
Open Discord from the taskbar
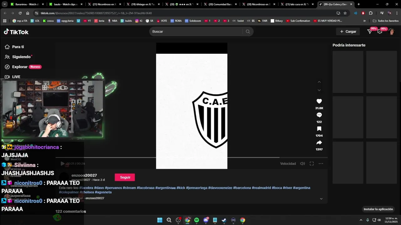coord(206,220)
